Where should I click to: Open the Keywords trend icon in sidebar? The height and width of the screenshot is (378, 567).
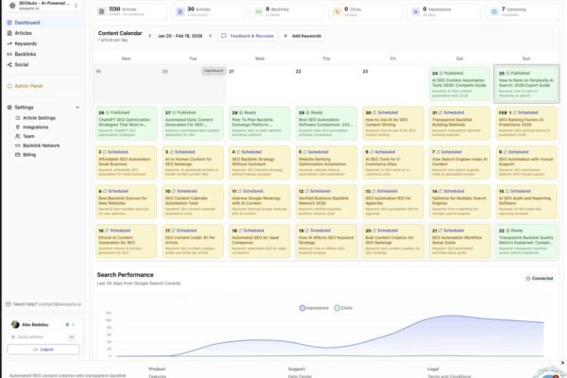pos(9,43)
